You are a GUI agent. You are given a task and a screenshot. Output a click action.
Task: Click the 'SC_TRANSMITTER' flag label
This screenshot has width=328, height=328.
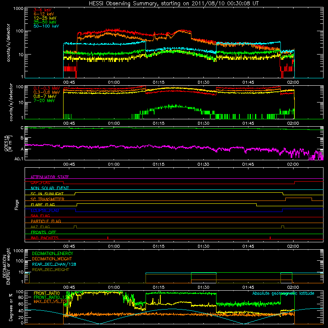click(x=48, y=199)
